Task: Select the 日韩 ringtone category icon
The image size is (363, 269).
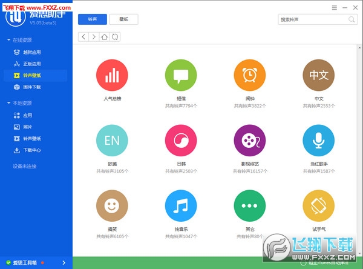Action: click(181, 141)
